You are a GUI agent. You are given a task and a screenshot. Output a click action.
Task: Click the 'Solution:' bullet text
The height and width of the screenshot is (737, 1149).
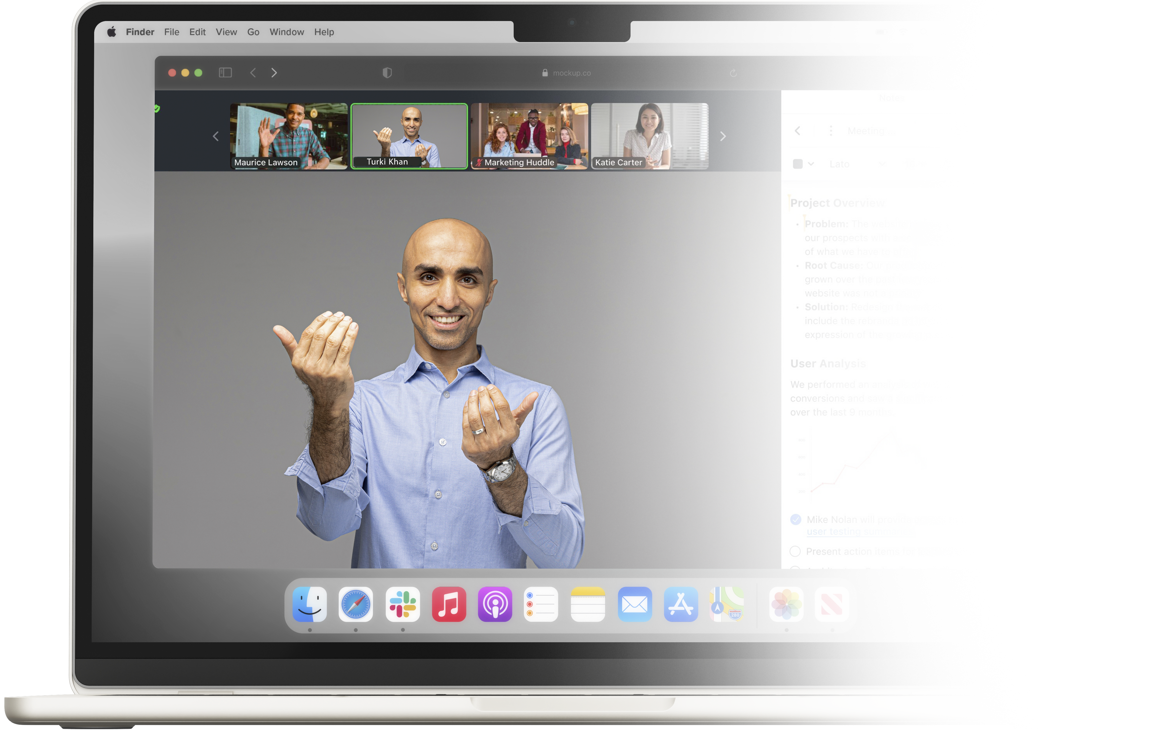826,307
